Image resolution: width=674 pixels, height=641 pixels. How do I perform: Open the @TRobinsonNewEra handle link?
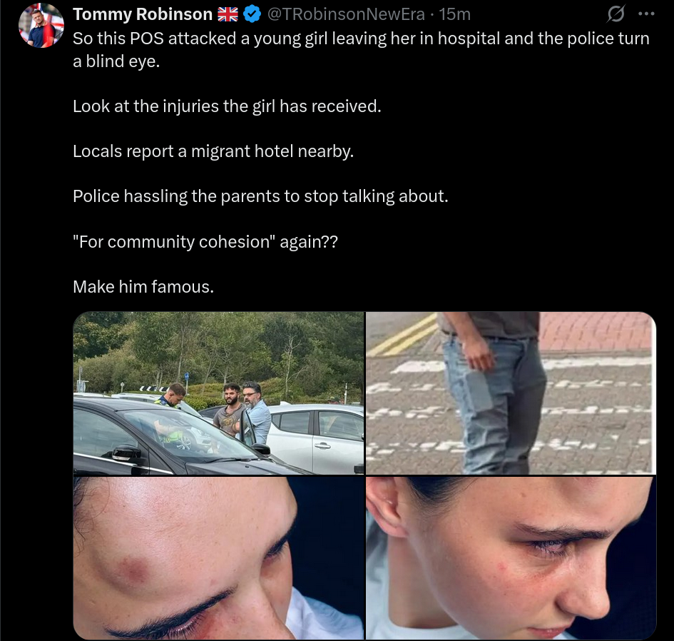pyautogui.click(x=346, y=14)
